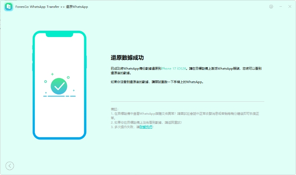This screenshot has height=175, width=296.
Task: Click the 備註 notes label
Action: point(114,109)
